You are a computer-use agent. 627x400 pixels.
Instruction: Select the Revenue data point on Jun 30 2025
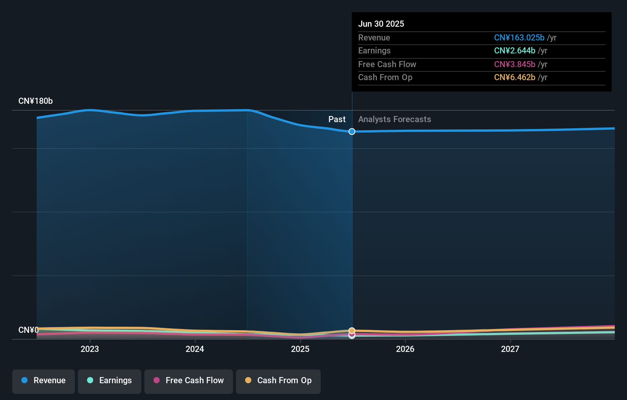pyautogui.click(x=352, y=131)
